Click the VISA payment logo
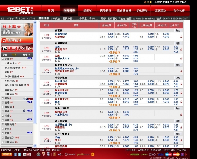Image resolution: width=197 pixels, height=159 pixels. click(x=160, y=154)
